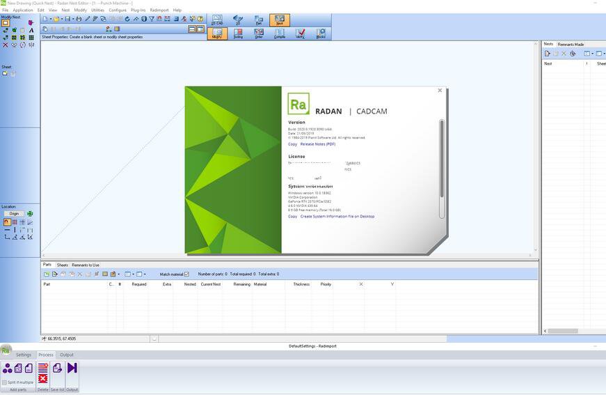The width and height of the screenshot is (606, 395).
Task: Toggle the grid snap location mode icon
Action: click(x=15, y=222)
